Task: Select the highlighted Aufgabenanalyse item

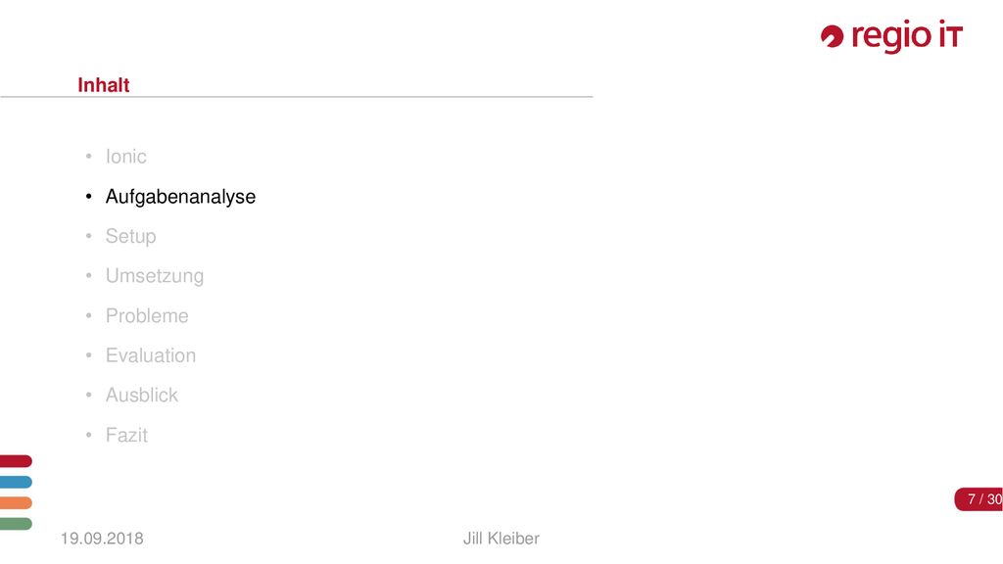Action: tap(180, 197)
